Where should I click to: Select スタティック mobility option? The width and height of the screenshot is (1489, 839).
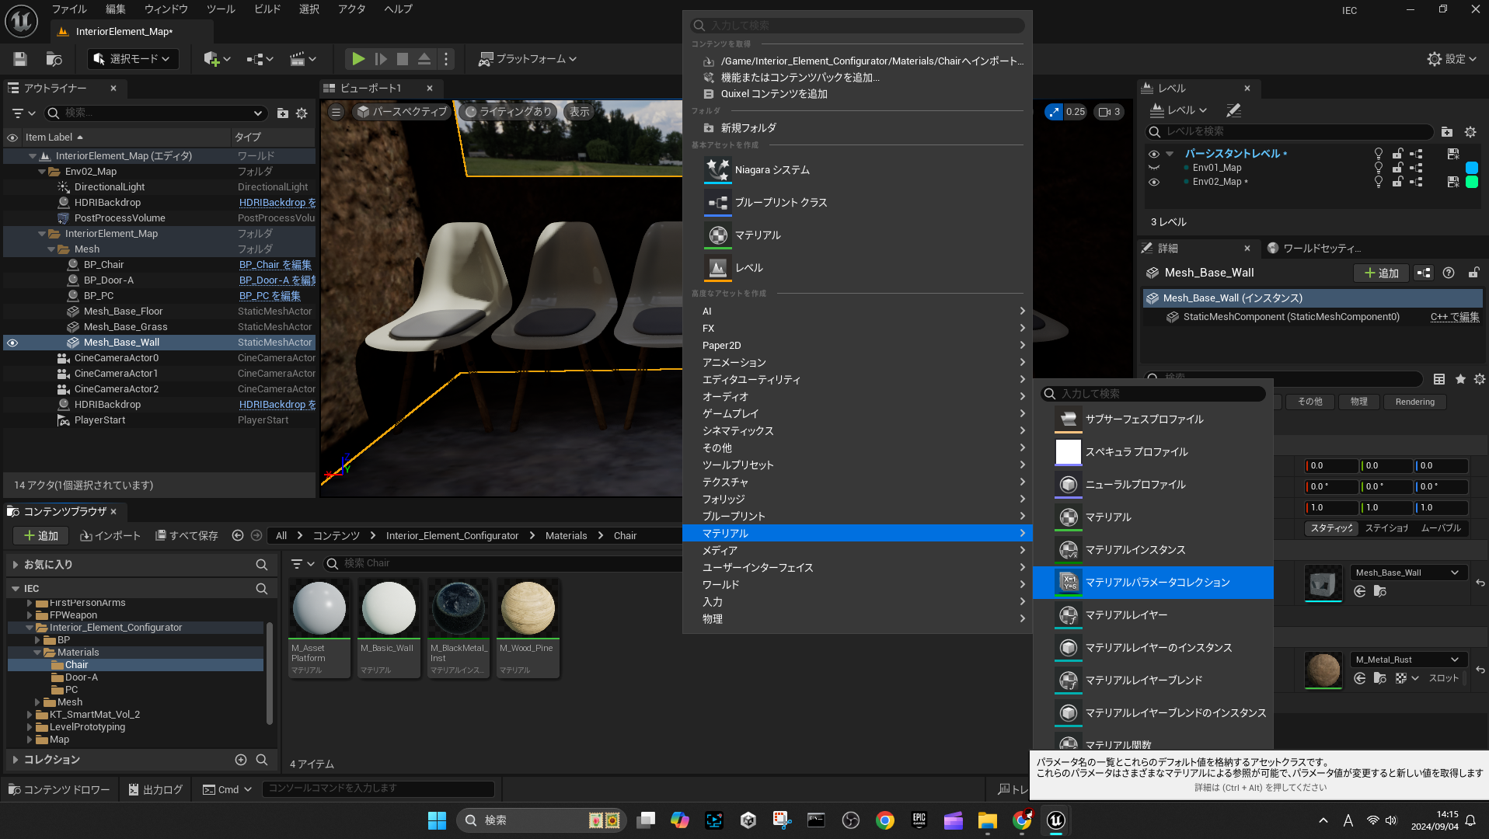coord(1331,528)
